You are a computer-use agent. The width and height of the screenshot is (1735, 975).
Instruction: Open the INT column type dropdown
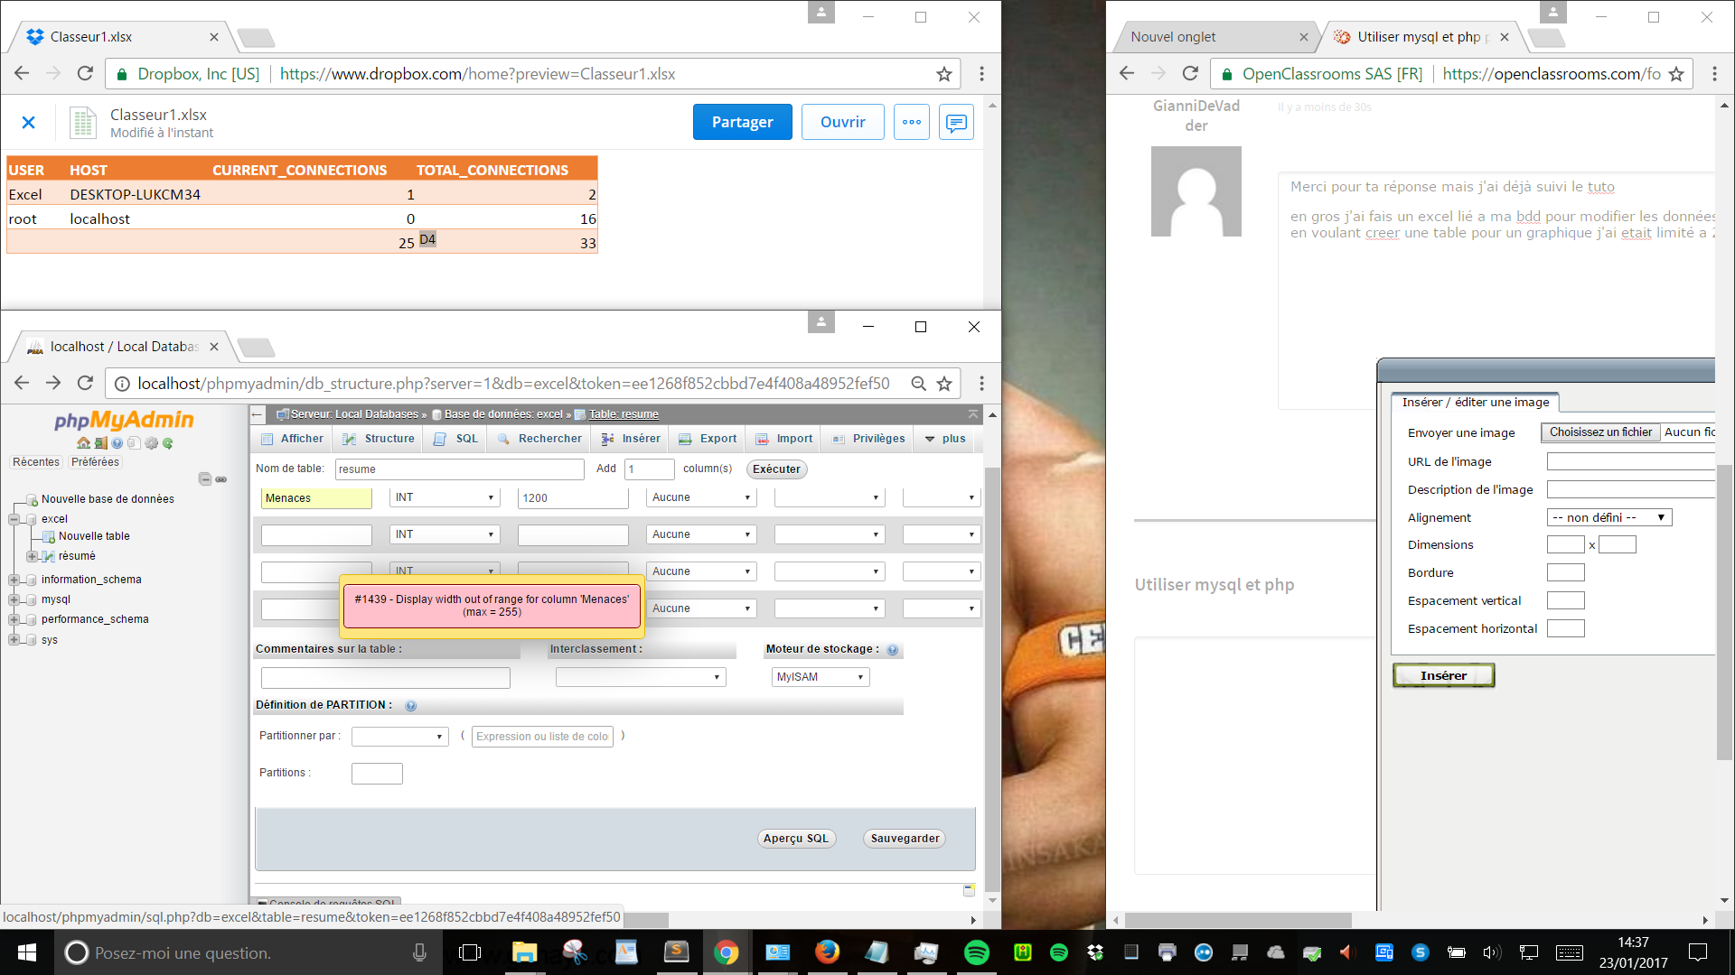(444, 497)
